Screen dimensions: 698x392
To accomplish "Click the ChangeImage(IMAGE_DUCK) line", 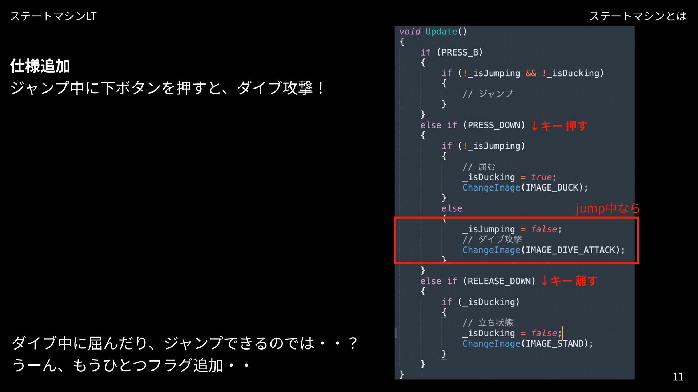I will [x=525, y=188].
